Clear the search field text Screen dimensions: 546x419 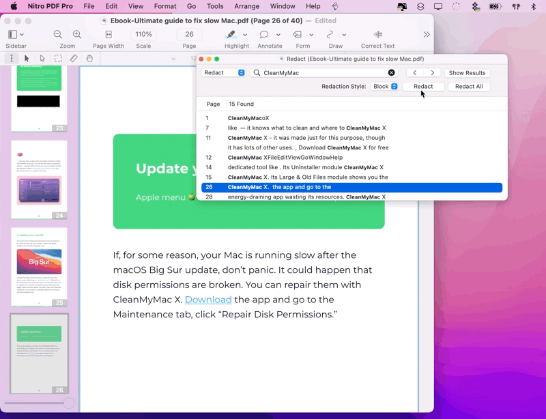(391, 73)
